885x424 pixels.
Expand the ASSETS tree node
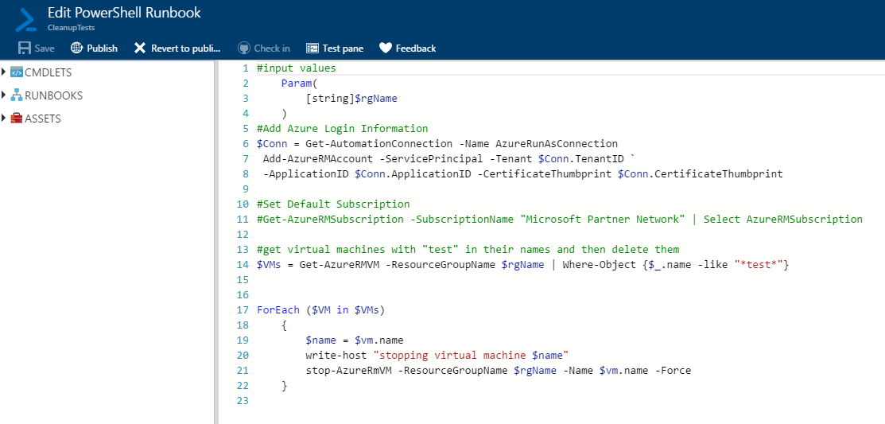click(x=4, y=118)
